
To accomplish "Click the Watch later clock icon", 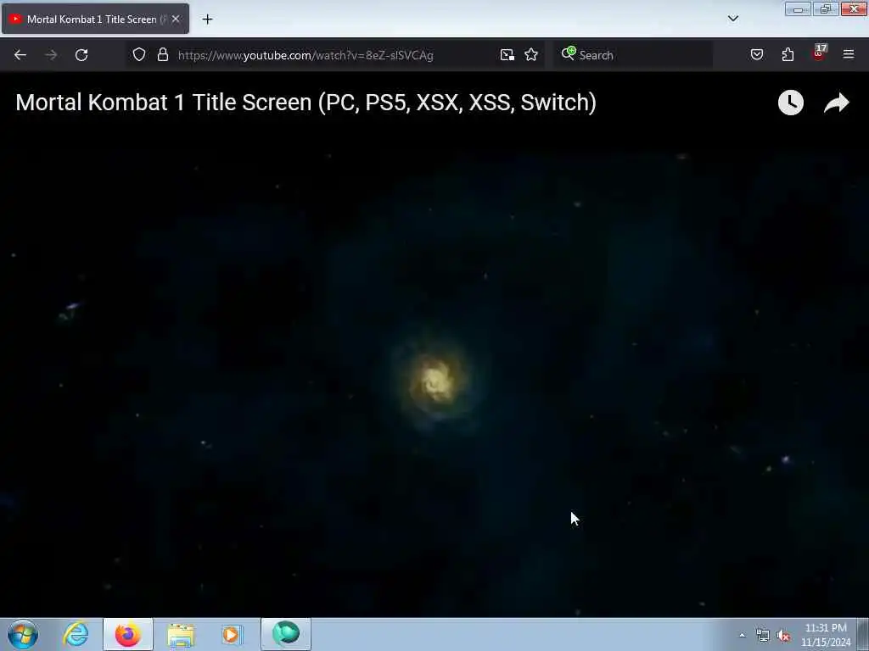I will (x=791, y=103).
